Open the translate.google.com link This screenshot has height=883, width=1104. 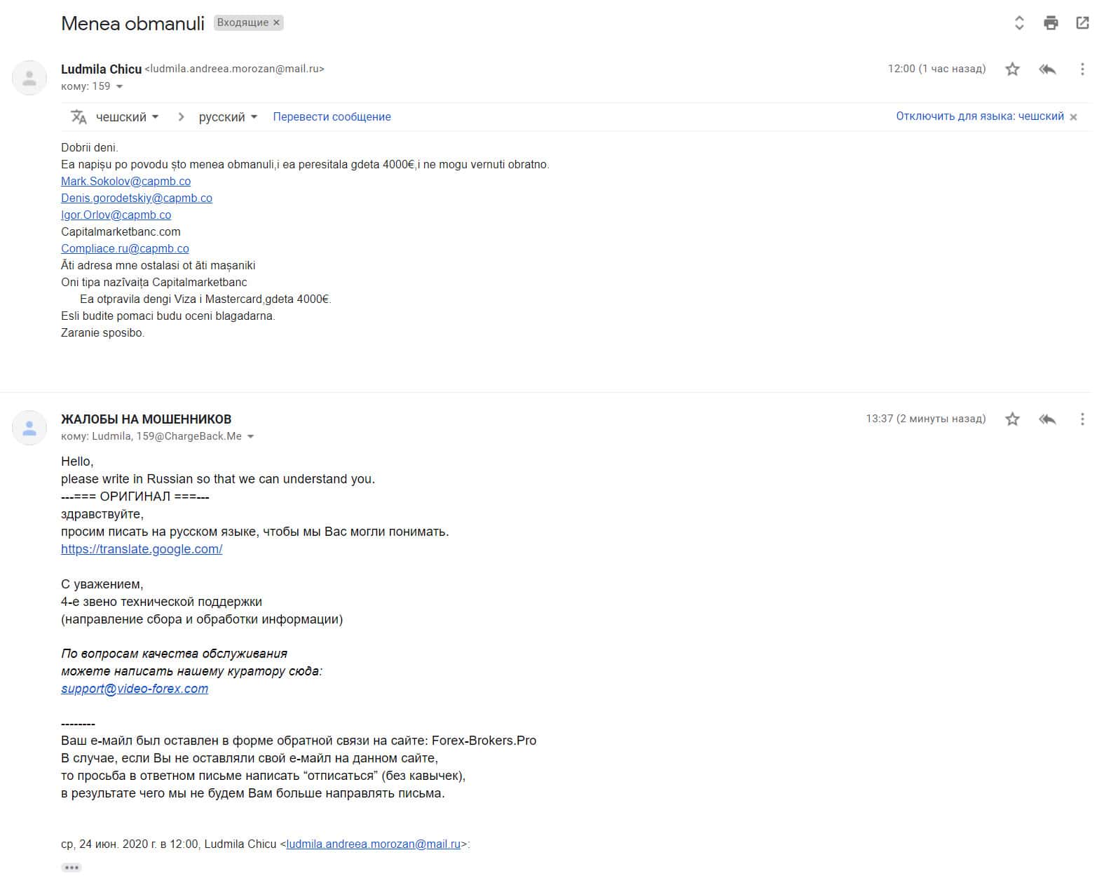142,549
